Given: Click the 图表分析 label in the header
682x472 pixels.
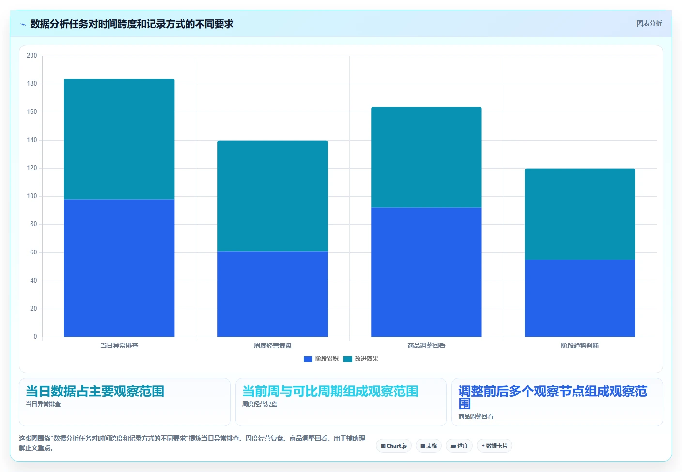Looking at the screenshot, I should pos(649,23).
